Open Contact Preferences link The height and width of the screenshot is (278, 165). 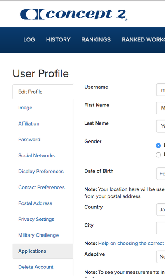tap(42, 187)
